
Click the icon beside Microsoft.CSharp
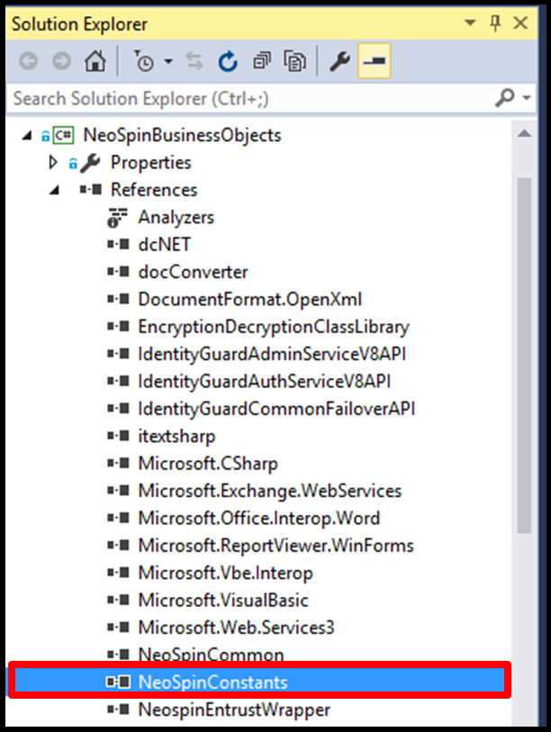tap(118, 463)
